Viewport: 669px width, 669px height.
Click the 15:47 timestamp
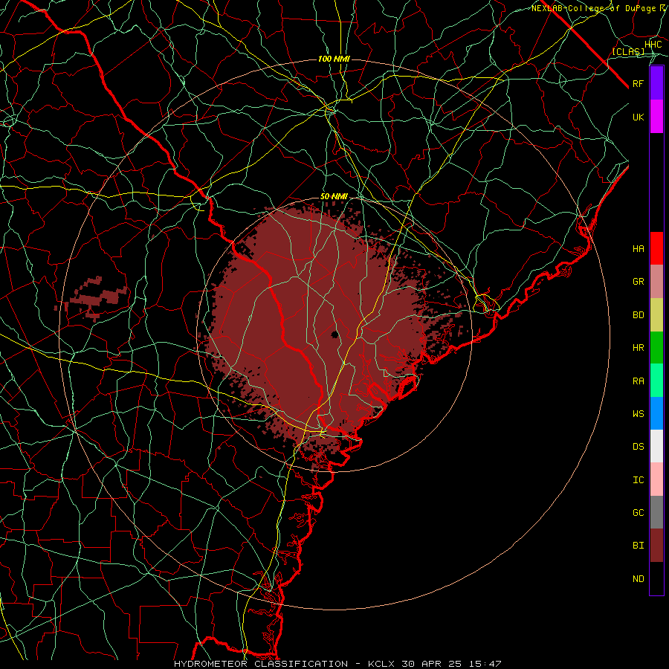tap(484, 664)
